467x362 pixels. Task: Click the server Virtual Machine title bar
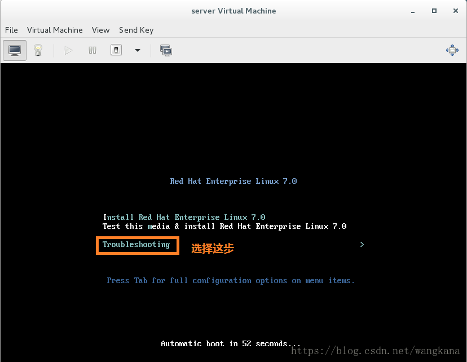click(x=233, y=11)
